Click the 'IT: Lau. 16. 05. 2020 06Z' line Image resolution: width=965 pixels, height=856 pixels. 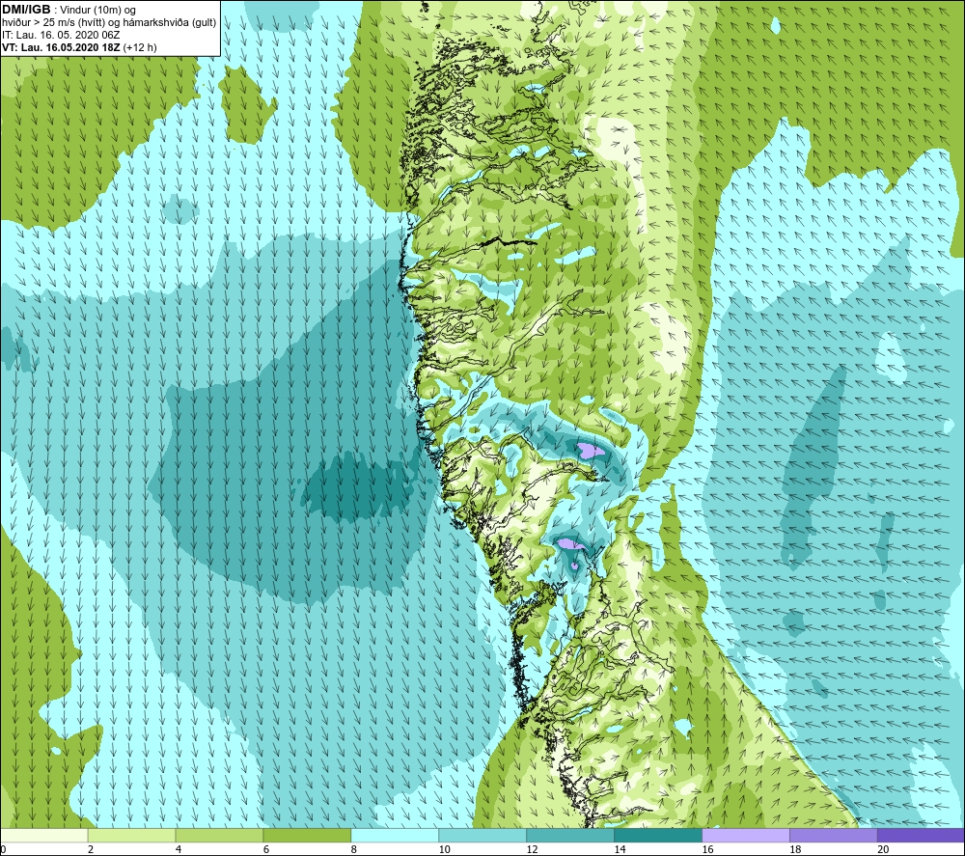pos(61,35)
